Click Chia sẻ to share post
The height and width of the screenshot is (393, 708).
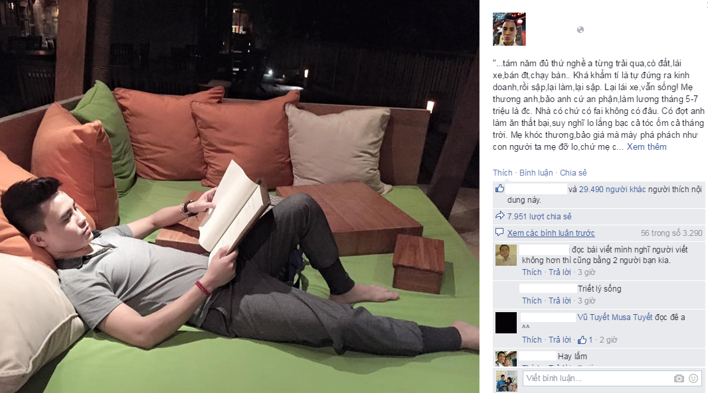tap(573, 172)
